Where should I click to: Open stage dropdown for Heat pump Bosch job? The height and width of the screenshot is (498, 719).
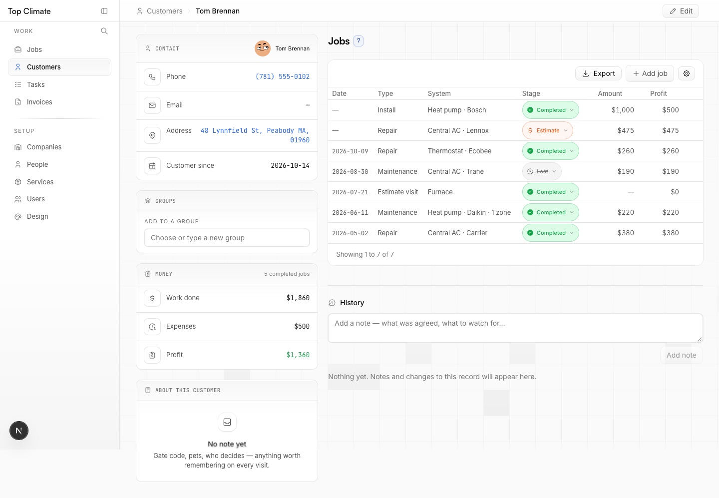point(551,110)
